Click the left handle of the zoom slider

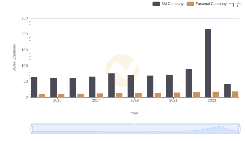click(x=32, y=129)
